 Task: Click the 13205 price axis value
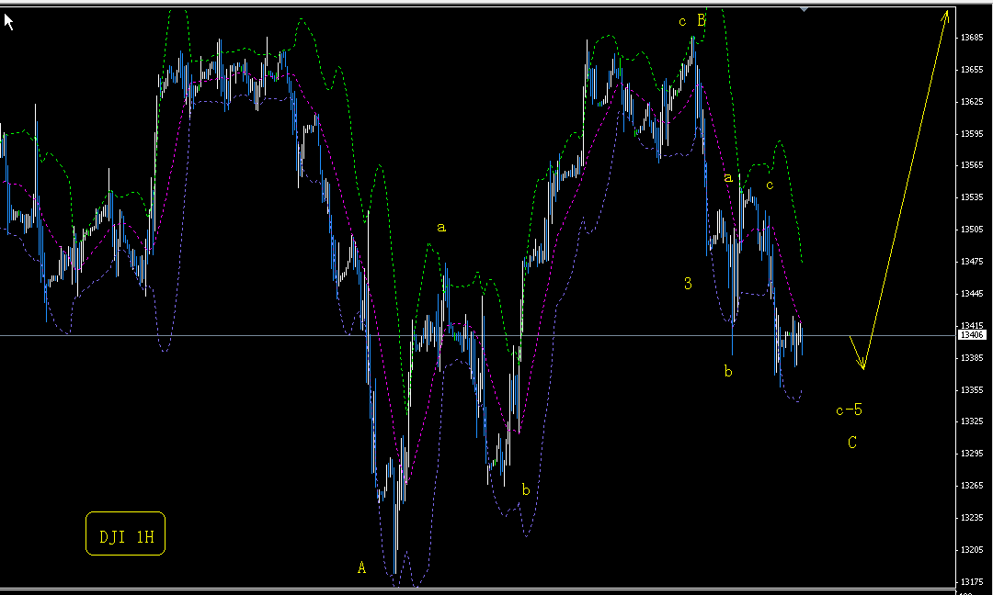[x=972, y=549]
